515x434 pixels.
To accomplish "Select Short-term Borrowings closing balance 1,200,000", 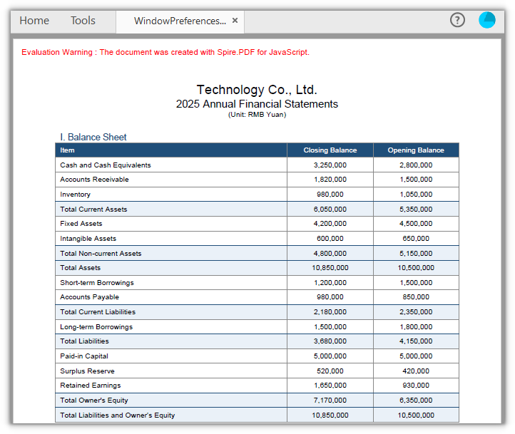I will (x=330, y=283).
